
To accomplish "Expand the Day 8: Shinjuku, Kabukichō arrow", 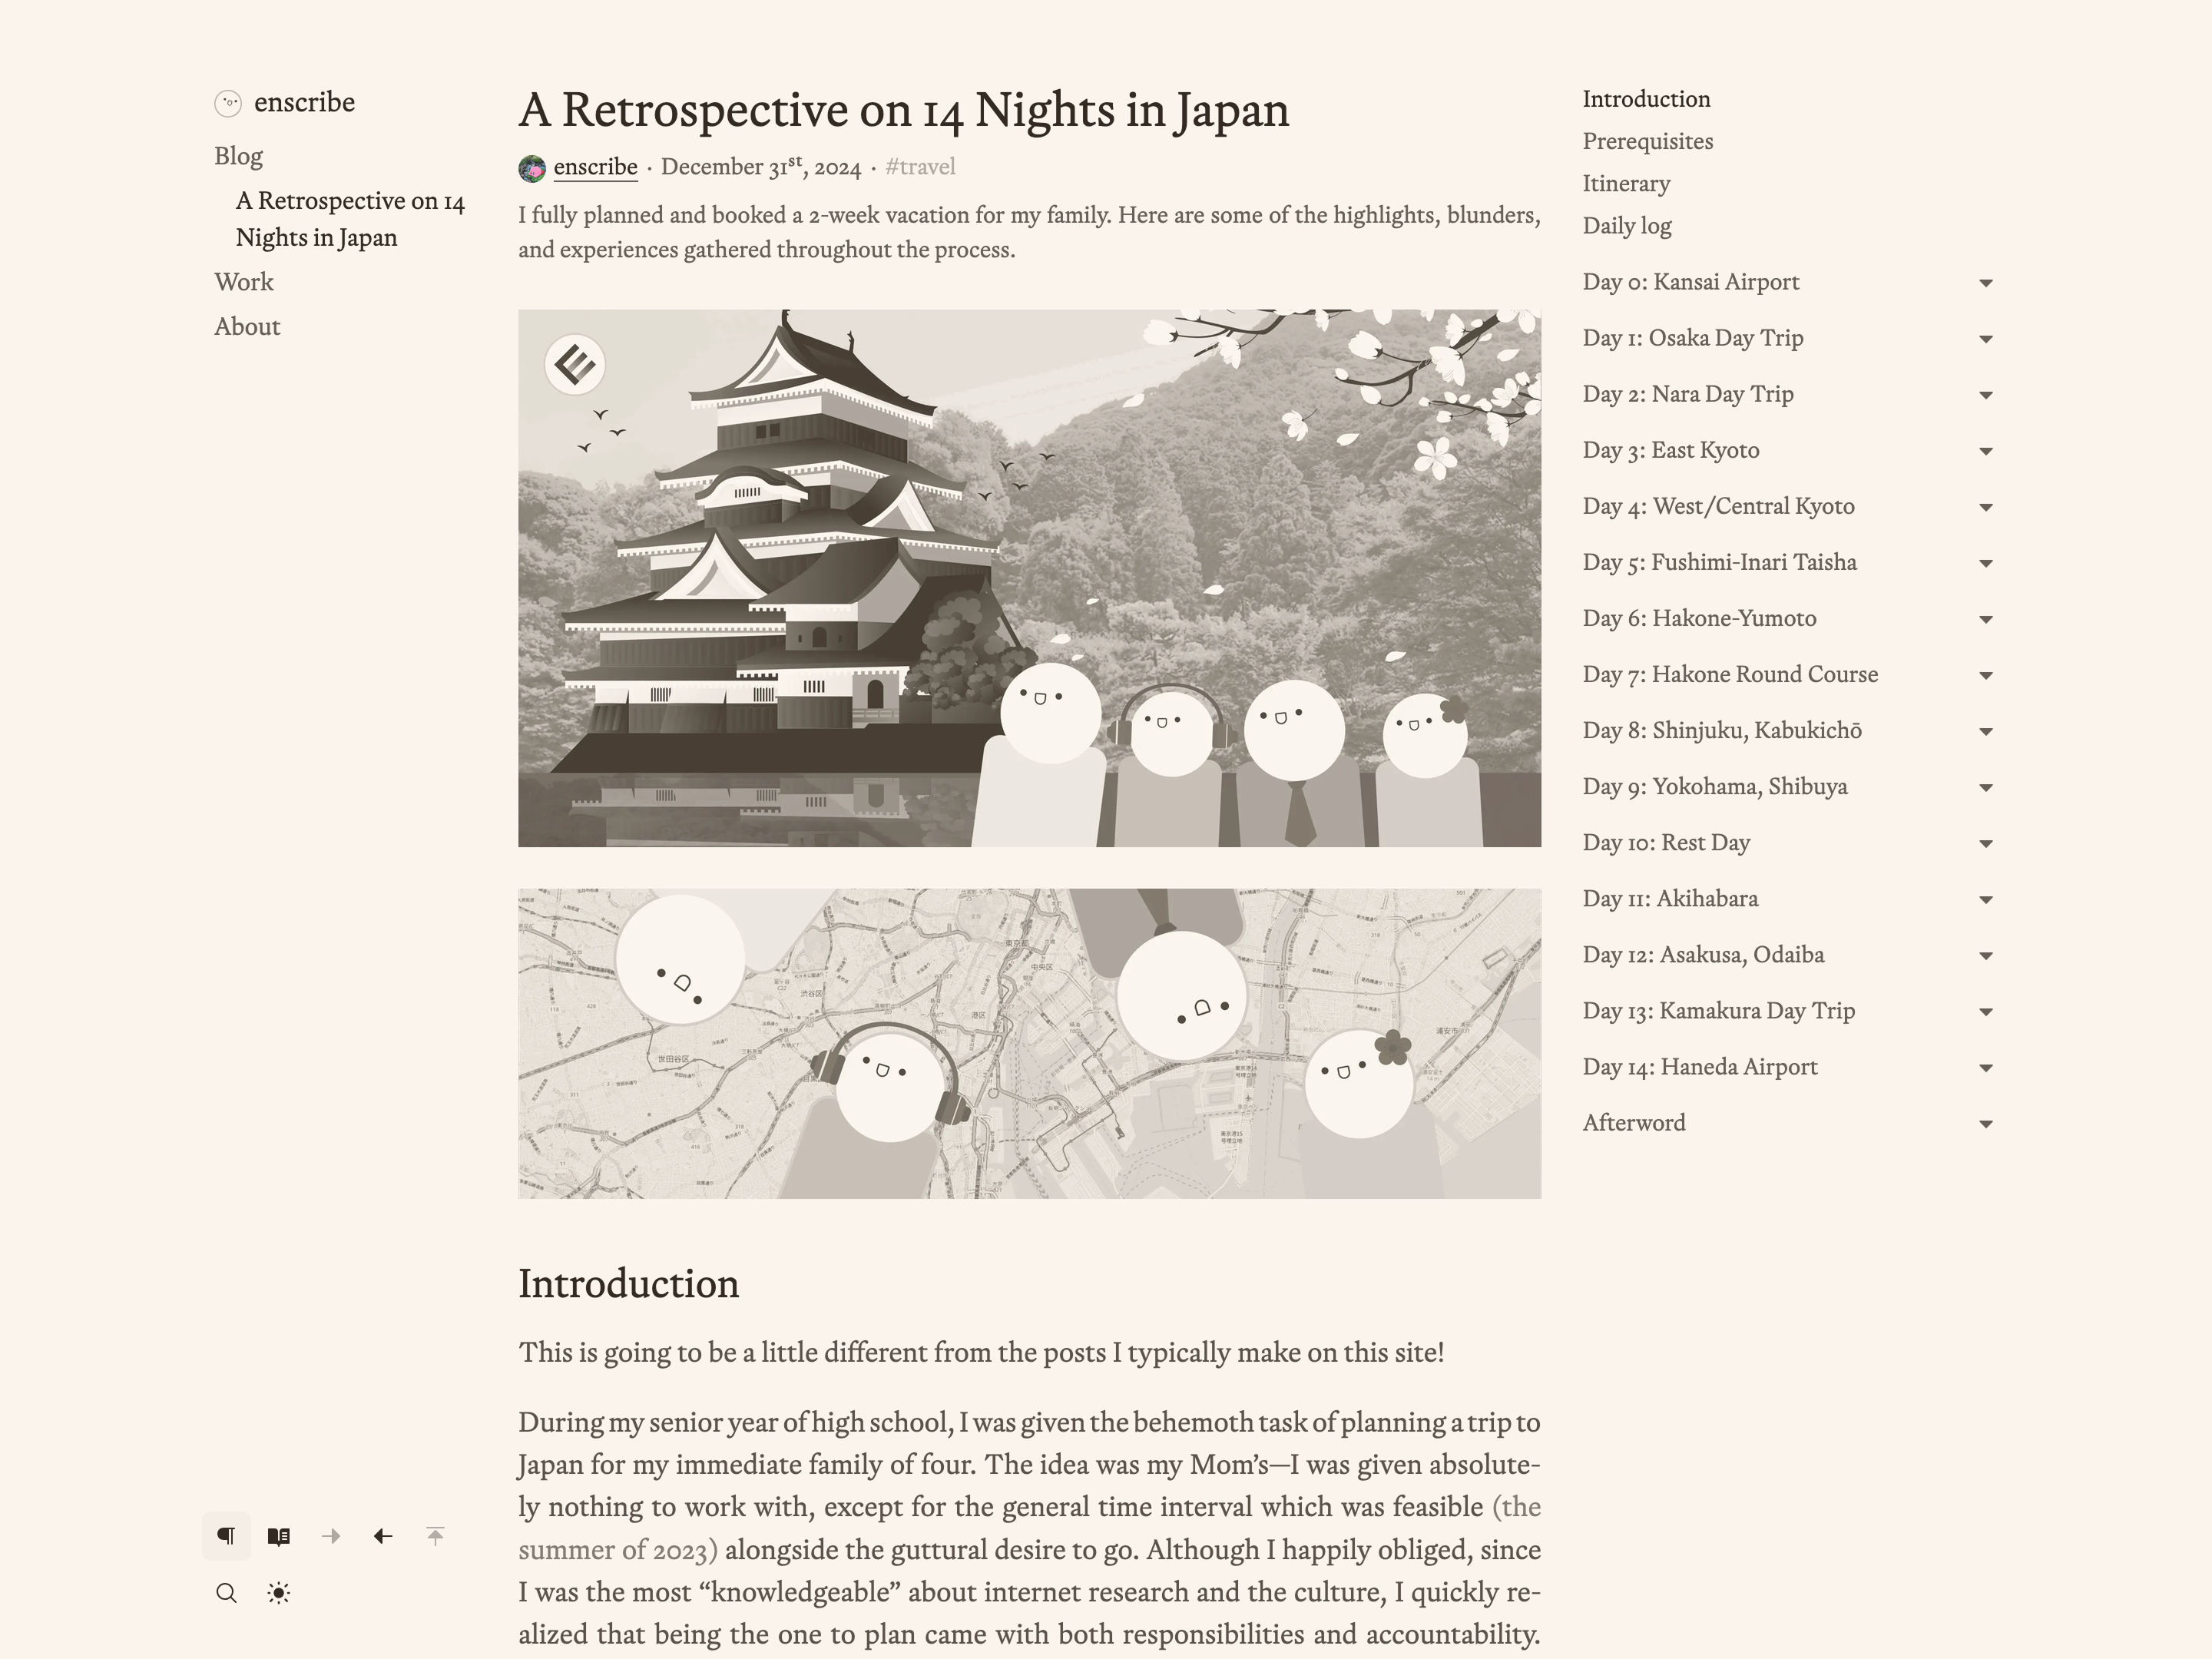I will [x=1986, y=731].
